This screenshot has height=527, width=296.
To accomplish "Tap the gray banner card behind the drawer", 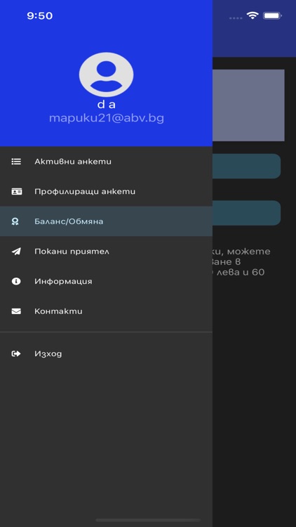I will [248, 105].
